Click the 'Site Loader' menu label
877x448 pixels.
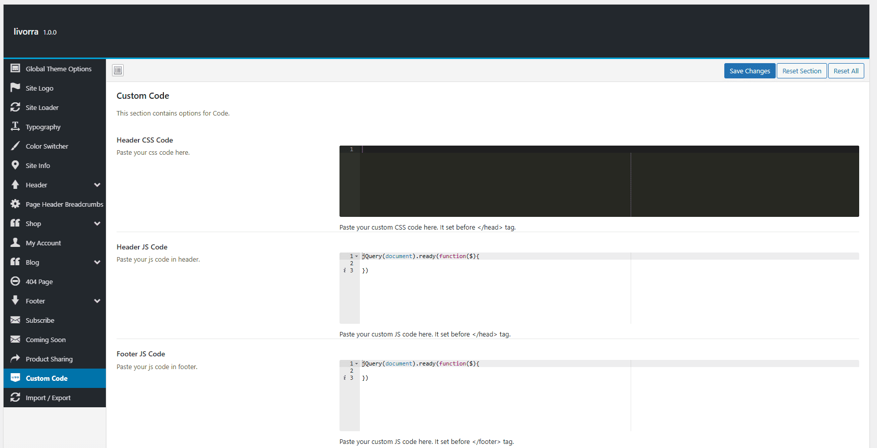(42, 107)
